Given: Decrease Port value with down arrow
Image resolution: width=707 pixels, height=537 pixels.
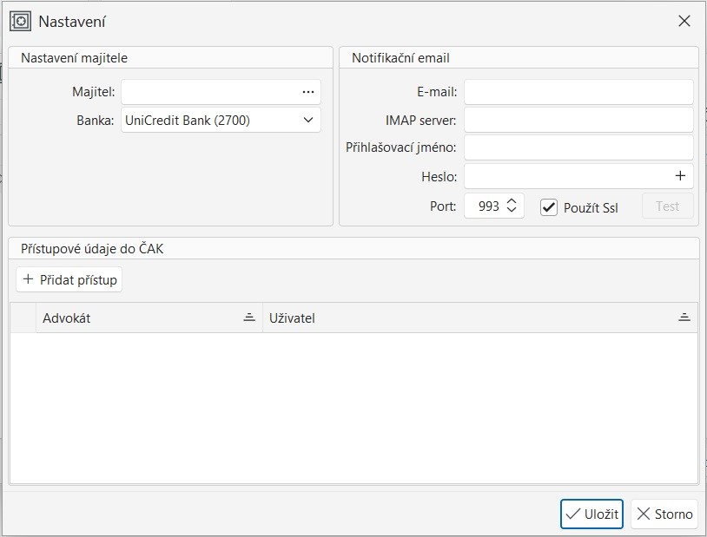Looking at the screenshot, I should [512, 211].
